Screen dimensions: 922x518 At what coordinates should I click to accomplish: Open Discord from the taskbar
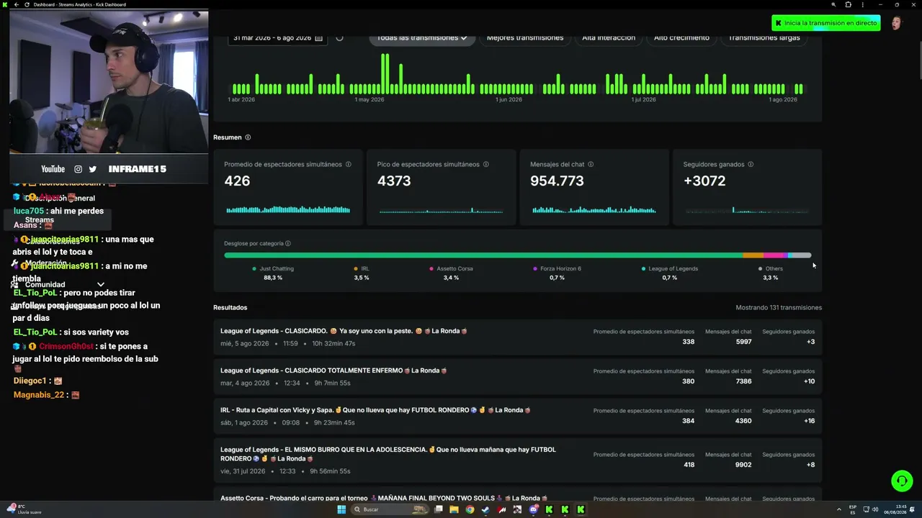(x=533, y=509)
